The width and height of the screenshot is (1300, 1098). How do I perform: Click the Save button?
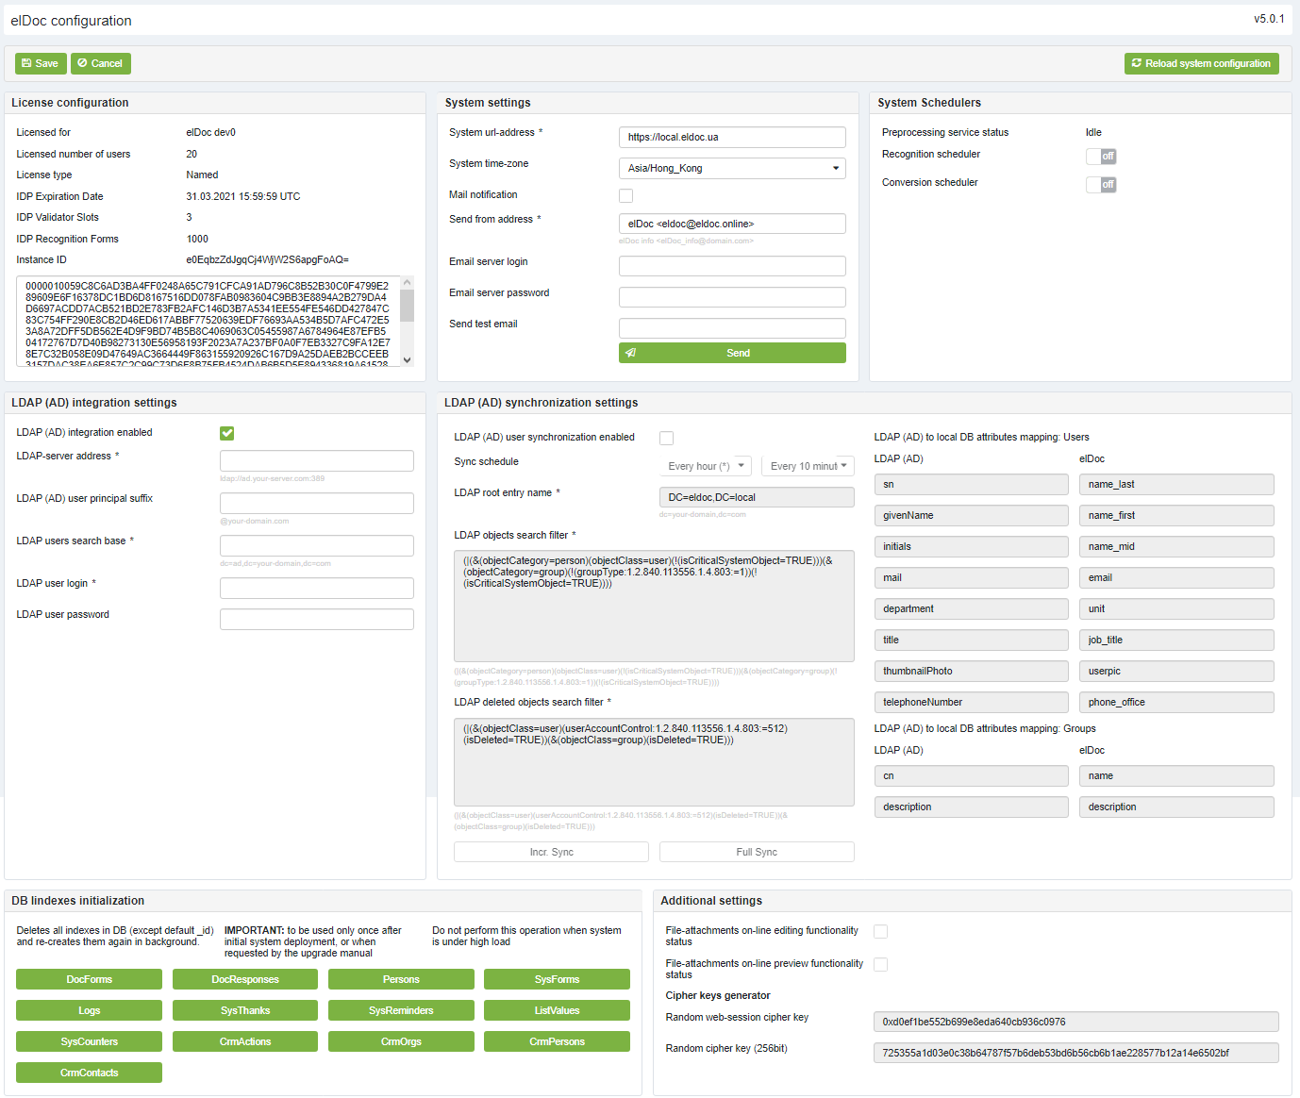tap(41, 63)
